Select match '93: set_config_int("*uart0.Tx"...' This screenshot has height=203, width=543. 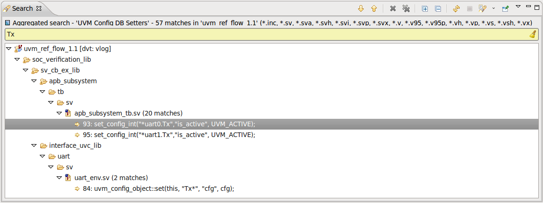169,124
